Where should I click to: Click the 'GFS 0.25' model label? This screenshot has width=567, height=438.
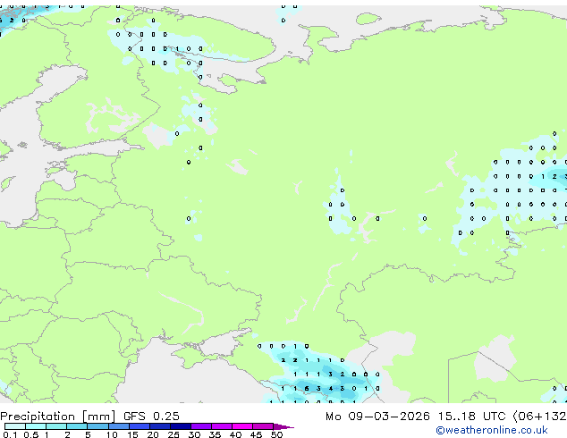point(151,417)
